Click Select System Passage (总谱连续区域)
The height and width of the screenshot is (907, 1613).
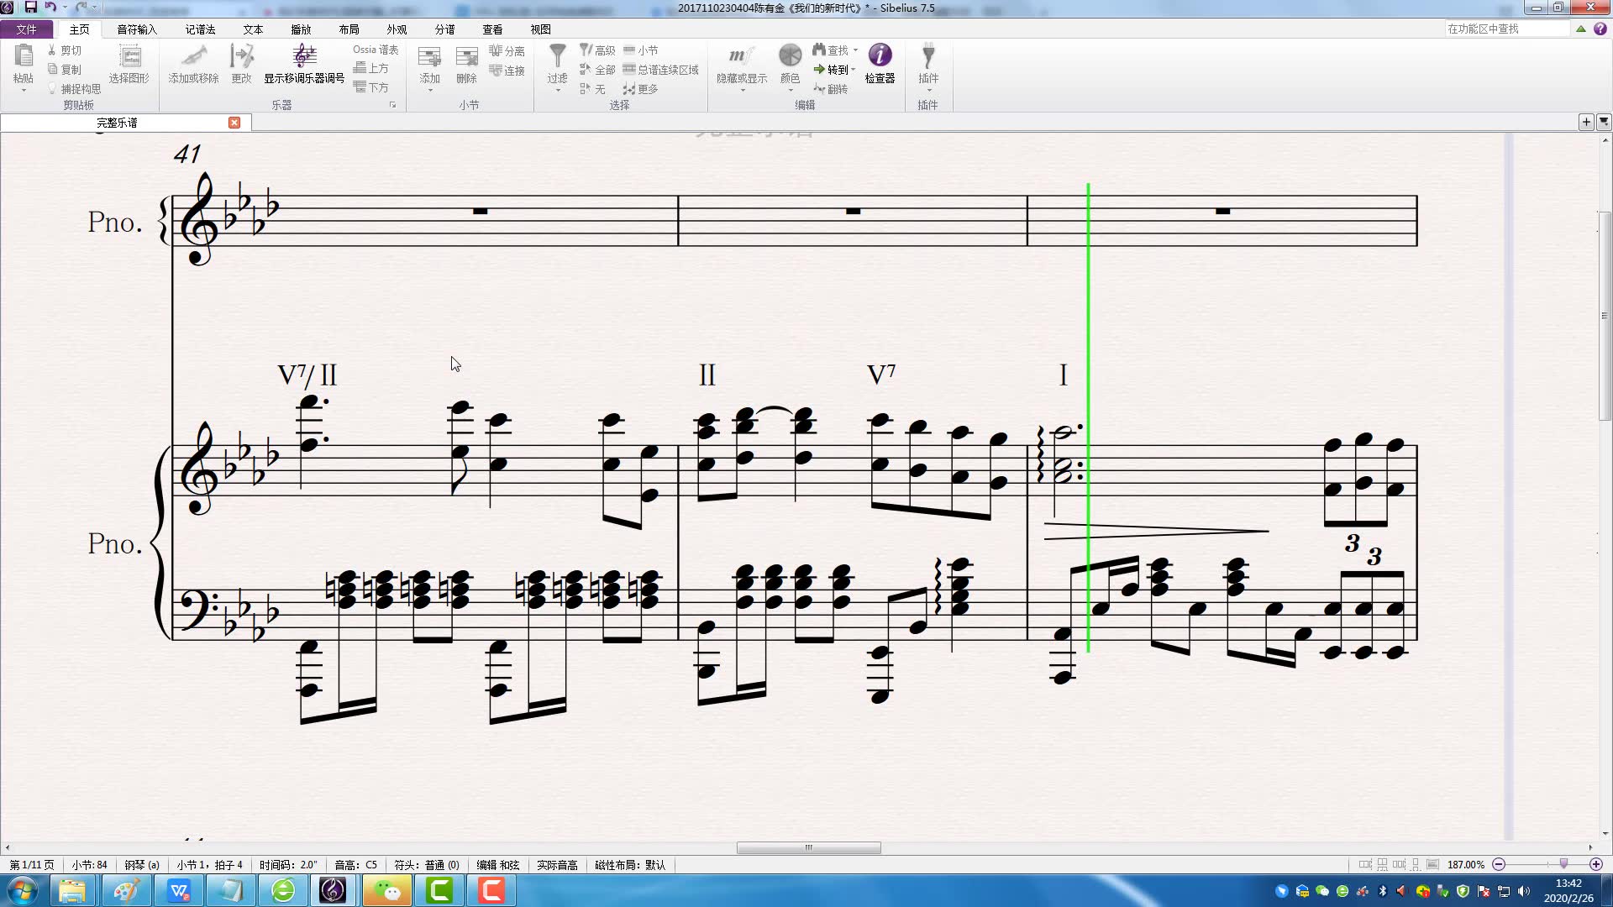click(661, 70)
